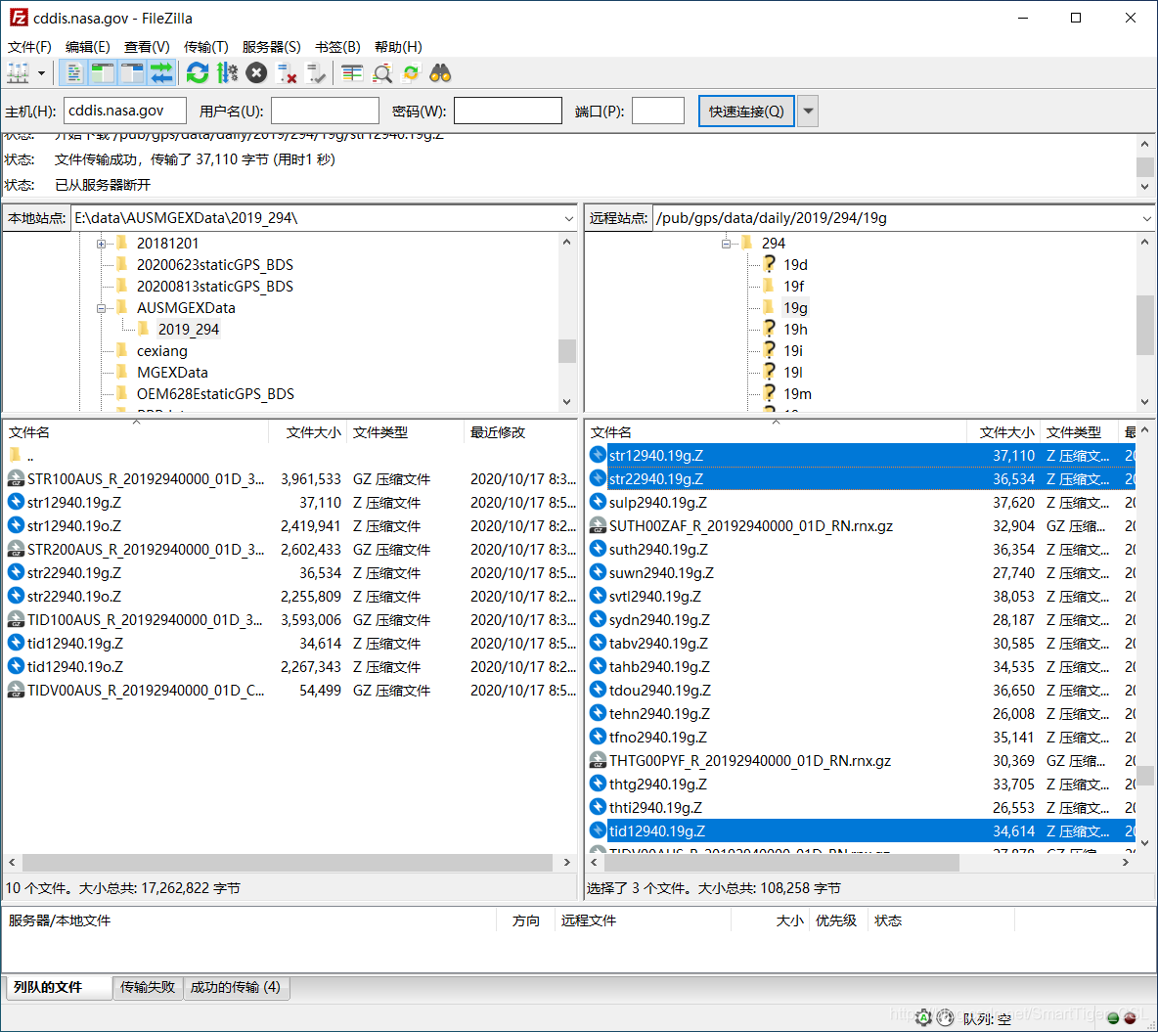Click the 用户名(U) input field
The image size is (1158, 1032).
pos(325,111)
